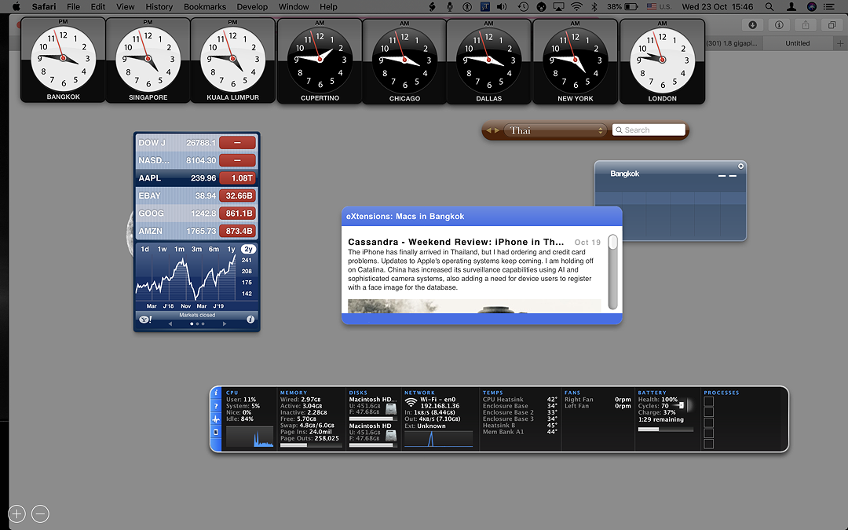Select 1w range in Stocks chart

163,250
